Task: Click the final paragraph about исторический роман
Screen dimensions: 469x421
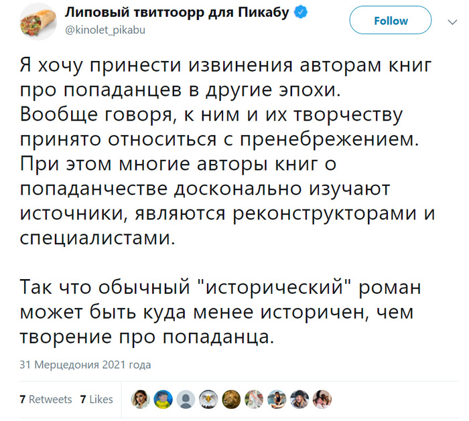Action: [220, 312]
